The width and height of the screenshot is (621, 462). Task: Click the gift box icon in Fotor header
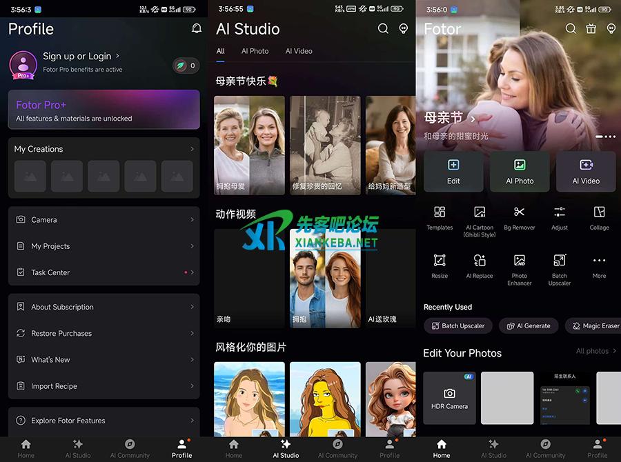(591, 28)
